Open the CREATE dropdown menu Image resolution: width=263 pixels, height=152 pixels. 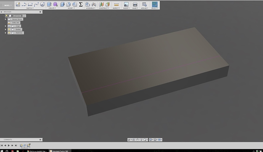52,8
